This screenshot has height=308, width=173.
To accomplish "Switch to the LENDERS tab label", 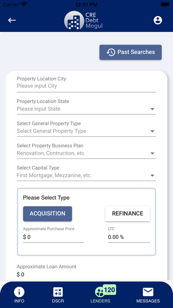I will coord(100,301).
